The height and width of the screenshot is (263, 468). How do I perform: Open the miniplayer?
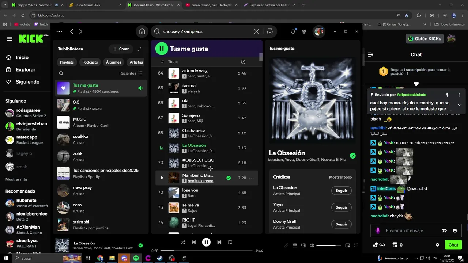[347, 245]
